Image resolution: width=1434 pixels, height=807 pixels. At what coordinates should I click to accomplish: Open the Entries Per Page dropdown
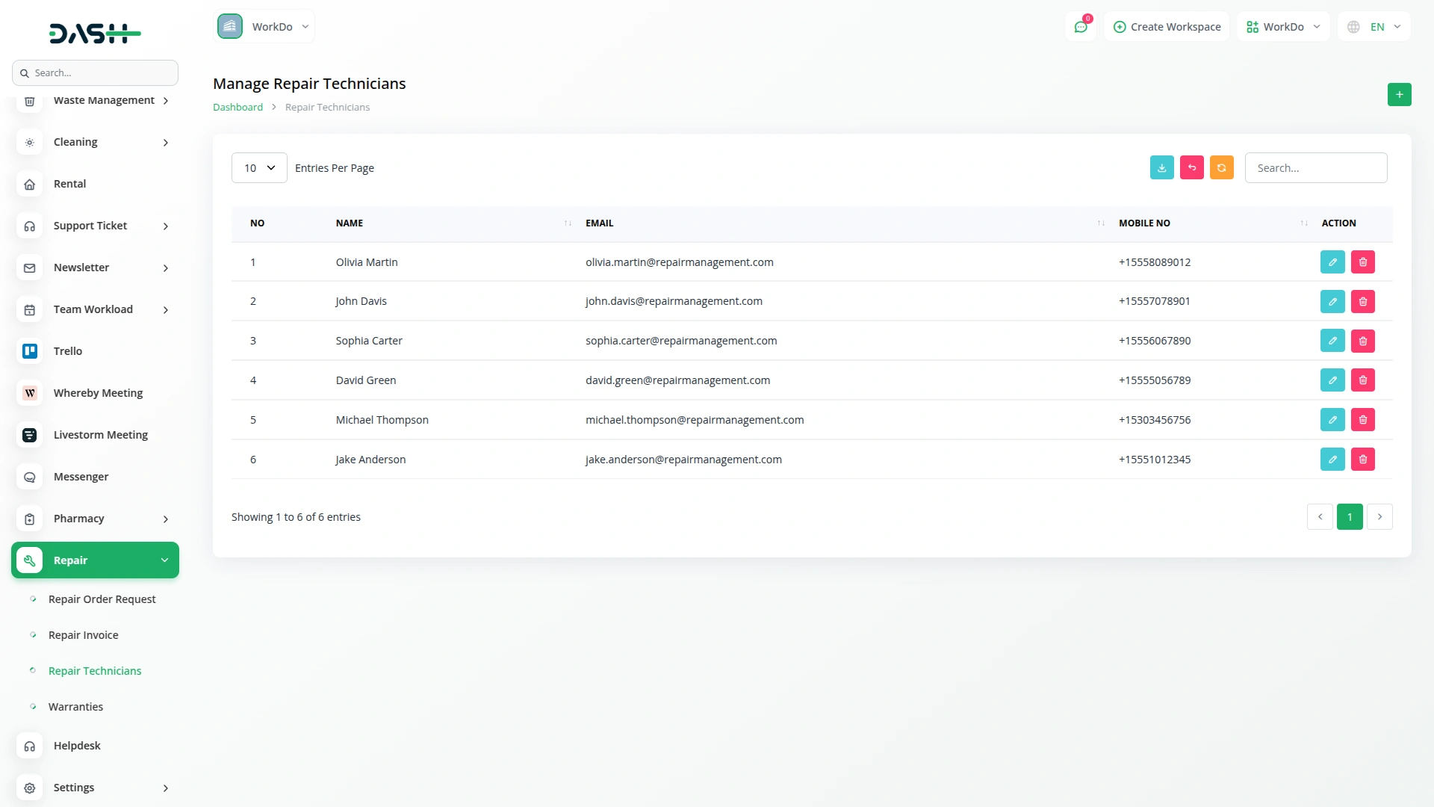258,167
